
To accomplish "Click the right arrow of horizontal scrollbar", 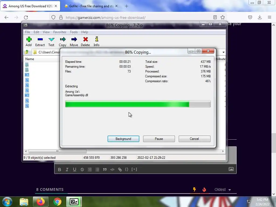I will click(223, 151).
